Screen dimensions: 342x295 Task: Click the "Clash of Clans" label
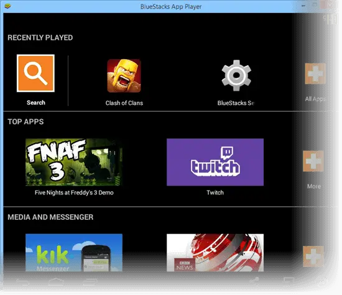click(x=124, y=103)
